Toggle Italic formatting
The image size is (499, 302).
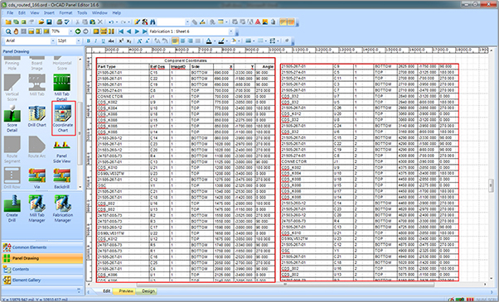96,41
